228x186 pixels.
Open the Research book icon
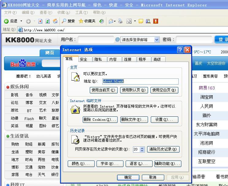(x=148, y=21)
